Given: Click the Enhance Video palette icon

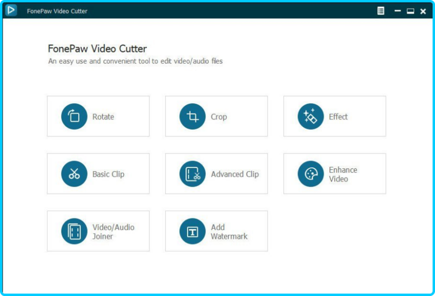Looking at the screenshot, I should tap(310, 174).
